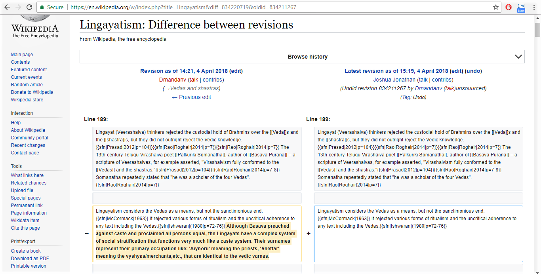Image resolution: width=541 pixels, height=274 pixels.
Task: Reload the page with the refresh icon
Action: coord(29,7)
